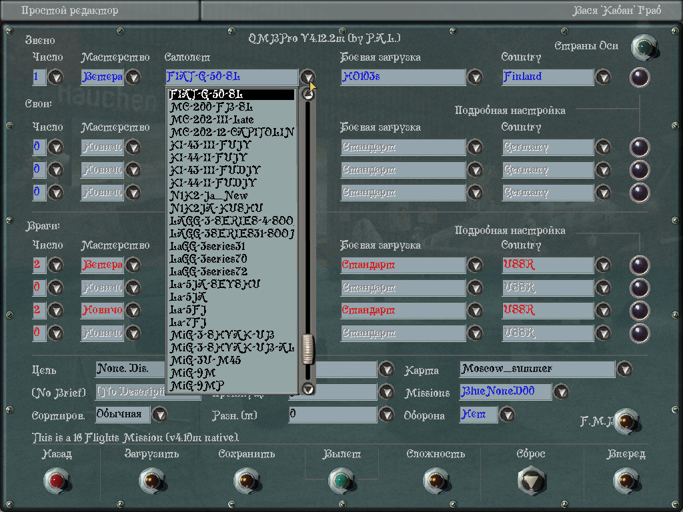This screenshot has height=512, width=683.
Task: Choose N1K2-Ja_New from list
Action: click(x=231, y=195)
